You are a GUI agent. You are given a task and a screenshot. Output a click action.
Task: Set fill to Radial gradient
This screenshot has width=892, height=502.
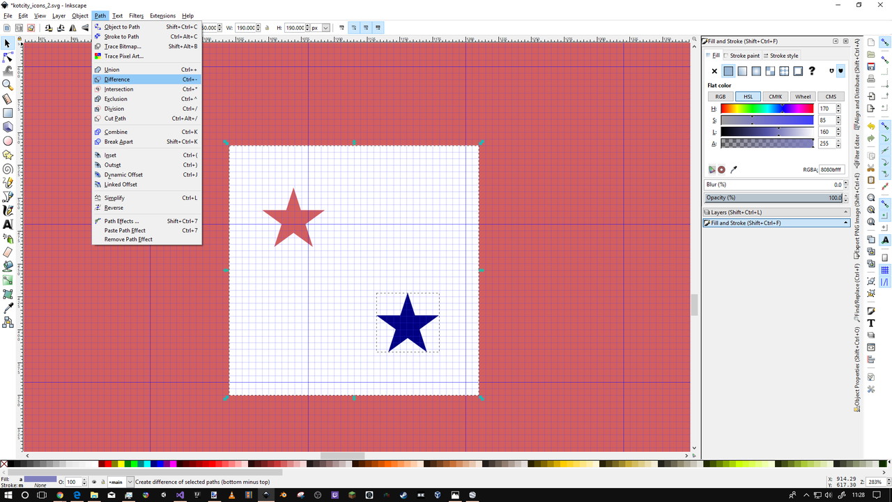pos(756,71)
